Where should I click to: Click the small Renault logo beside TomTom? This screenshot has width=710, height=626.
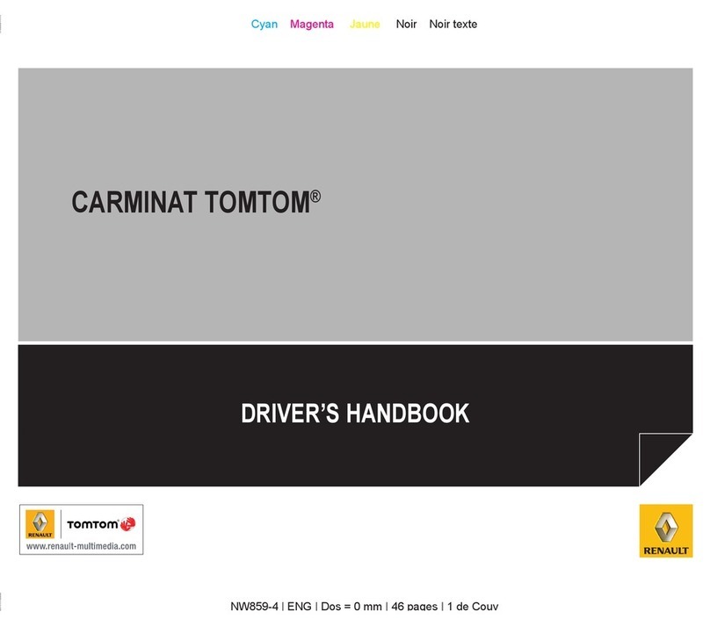tap(40, 524)
